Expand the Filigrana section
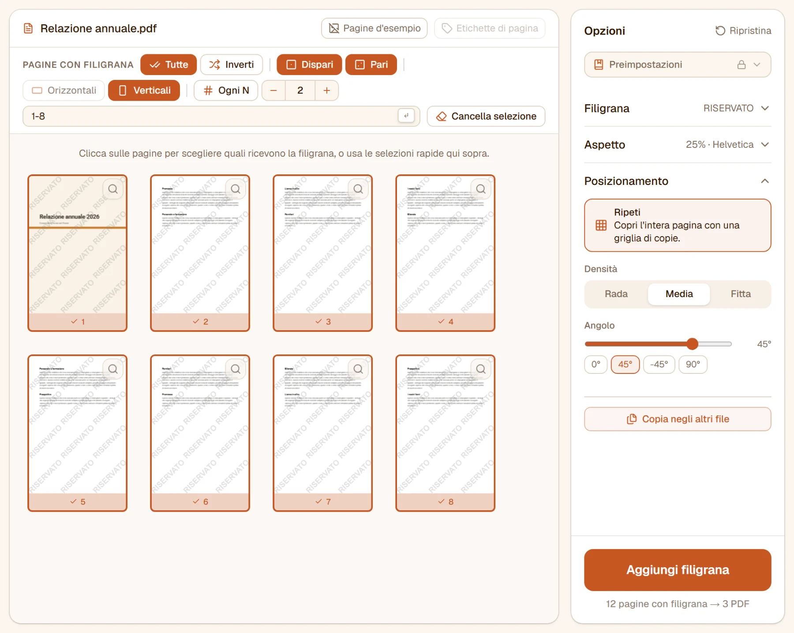 point(678,108)
